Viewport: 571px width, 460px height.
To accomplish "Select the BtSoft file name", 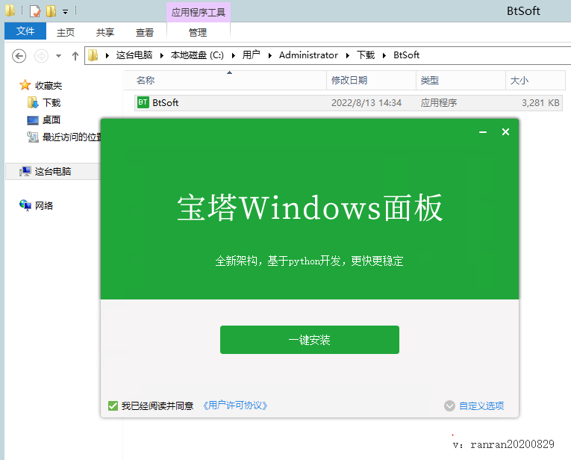I will click(165, 103).
